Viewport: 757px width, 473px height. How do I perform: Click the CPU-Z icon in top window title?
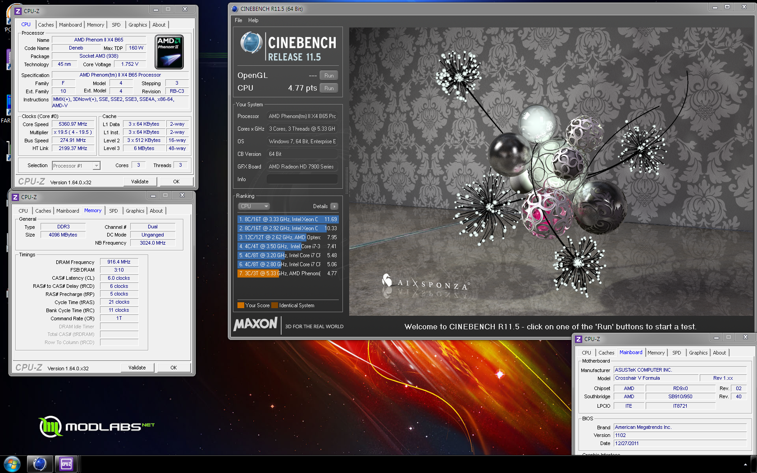[x=18, y=11]
